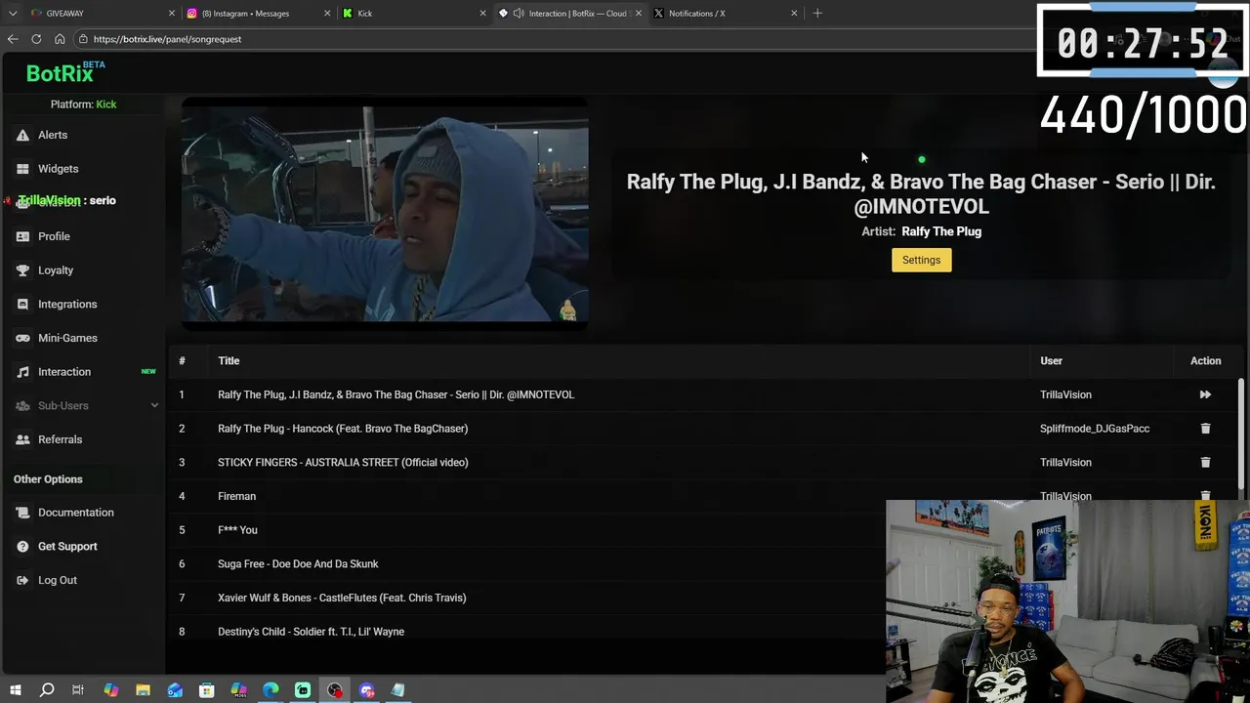Go back with browser back arrow
This screenshot has width=1250, height=703.
coord(13,39)
